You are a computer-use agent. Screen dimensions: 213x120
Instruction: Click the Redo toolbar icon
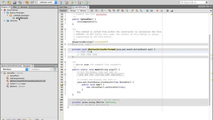[x=32, y=2]
